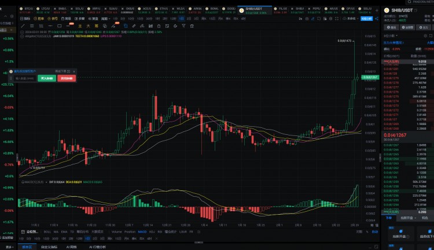
Task: Close the quick order popup
Action: coord(74,71)
